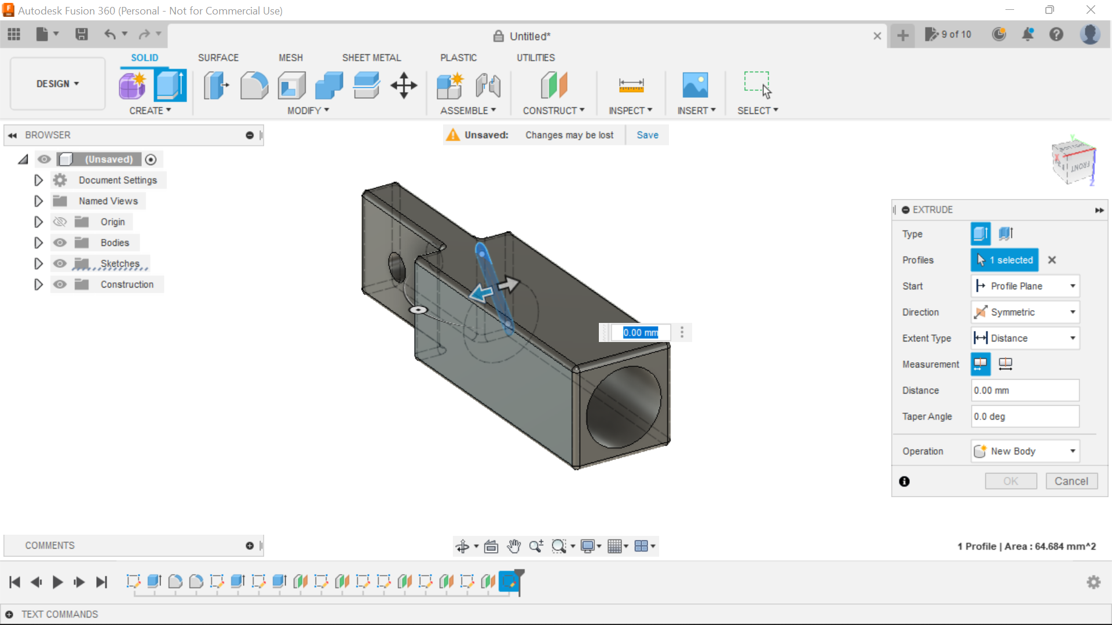Click Save to preserve changes

(x=648, y=134)
